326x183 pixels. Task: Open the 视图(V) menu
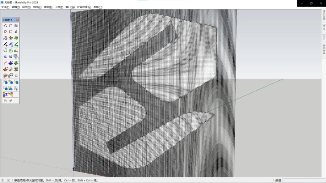26,7
